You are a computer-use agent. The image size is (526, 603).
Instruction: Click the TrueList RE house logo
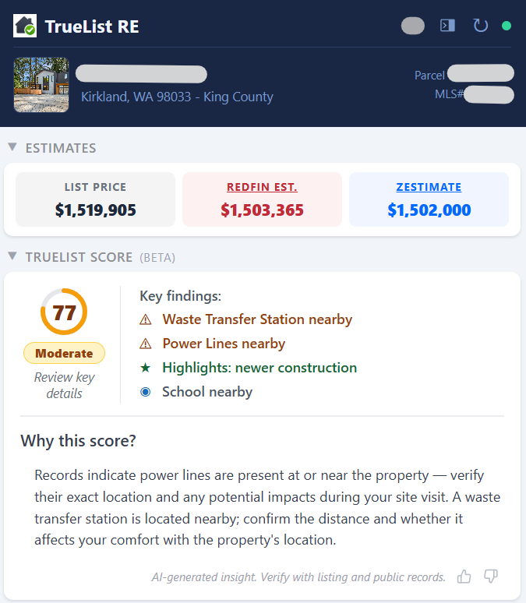pos(25,26)
